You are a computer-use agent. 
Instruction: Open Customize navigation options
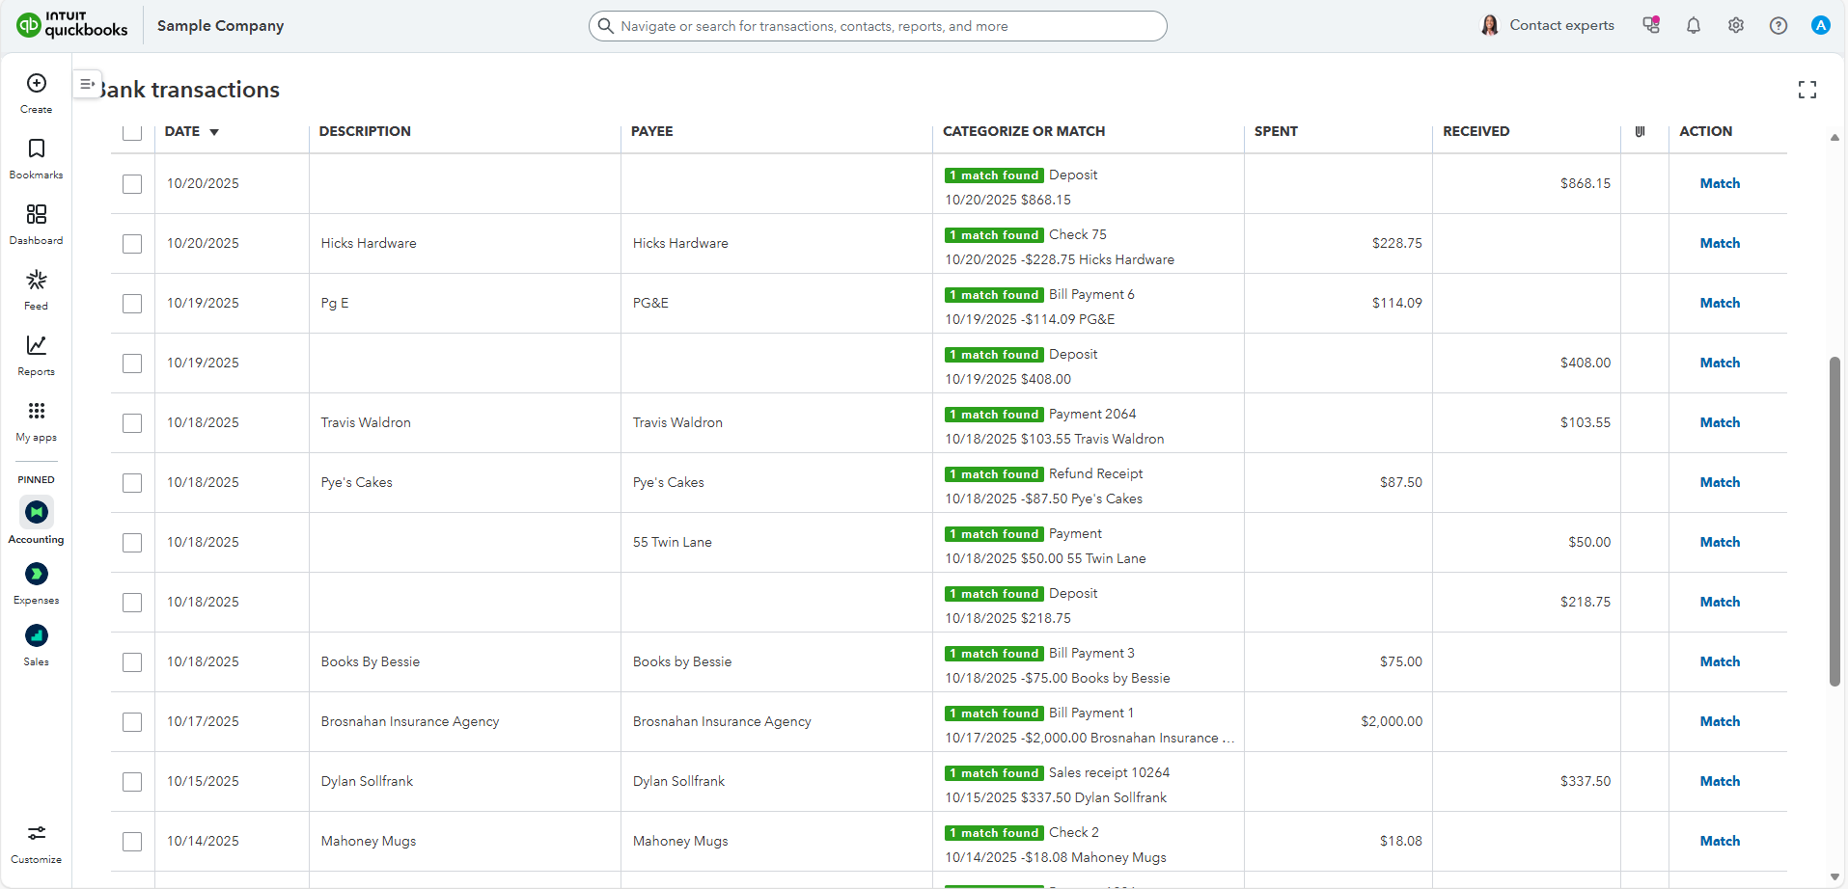(x=37, y=834)
